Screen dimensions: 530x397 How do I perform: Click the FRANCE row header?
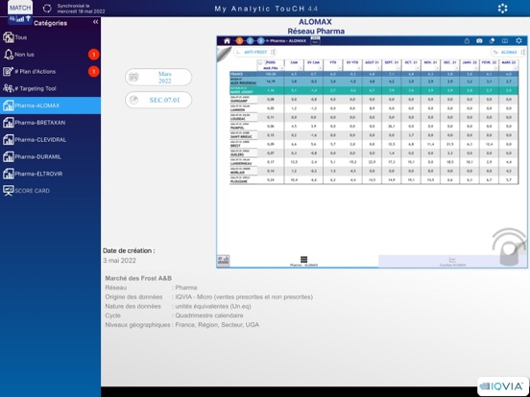(x=243, y=74)
